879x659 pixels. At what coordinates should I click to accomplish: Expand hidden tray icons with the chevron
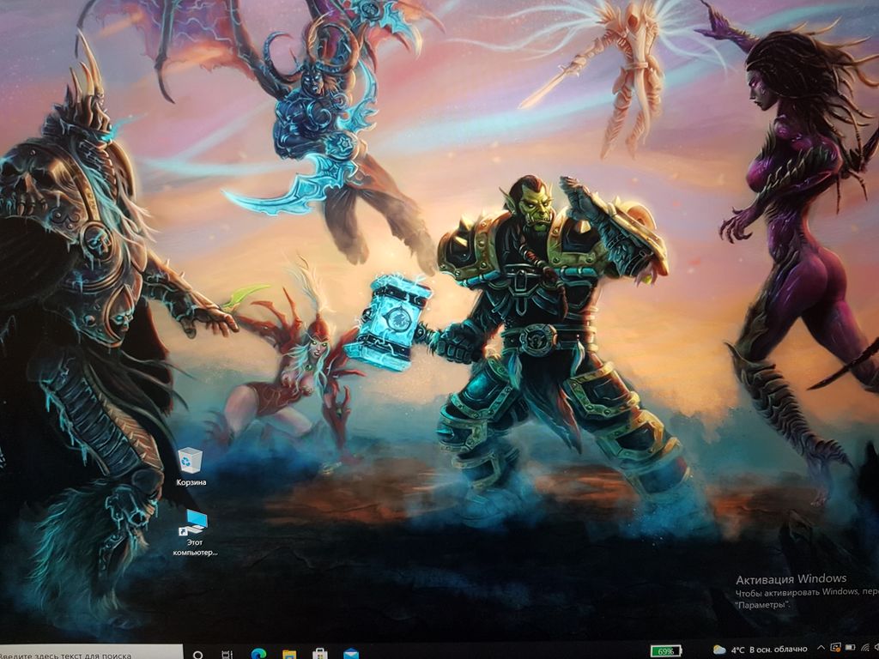pyautogui.click(x=821, y=649)
